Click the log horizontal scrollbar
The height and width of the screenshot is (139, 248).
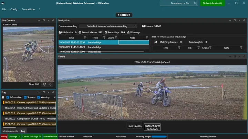(x=10, y=127)
